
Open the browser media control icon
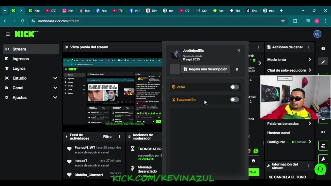[x=308, y=21]
